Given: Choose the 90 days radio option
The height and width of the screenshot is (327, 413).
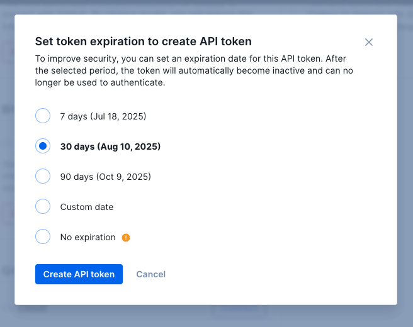Looking at the screenshot, I should [x=43, y=176].
